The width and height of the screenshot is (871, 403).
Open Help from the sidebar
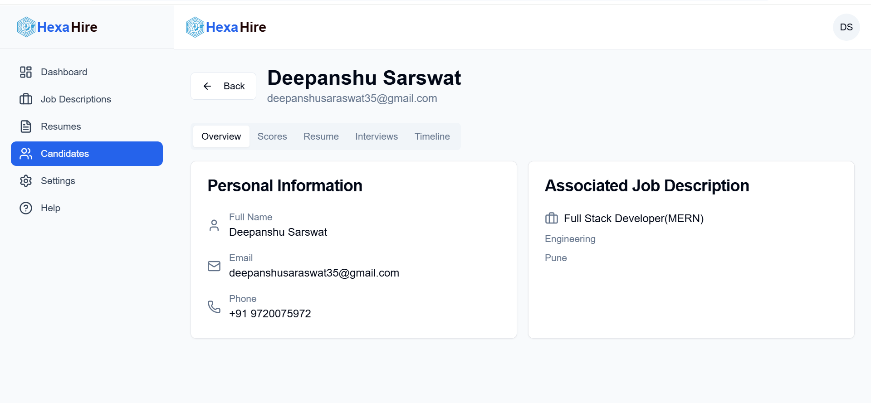pyautogui.click(x=87, y=208)
